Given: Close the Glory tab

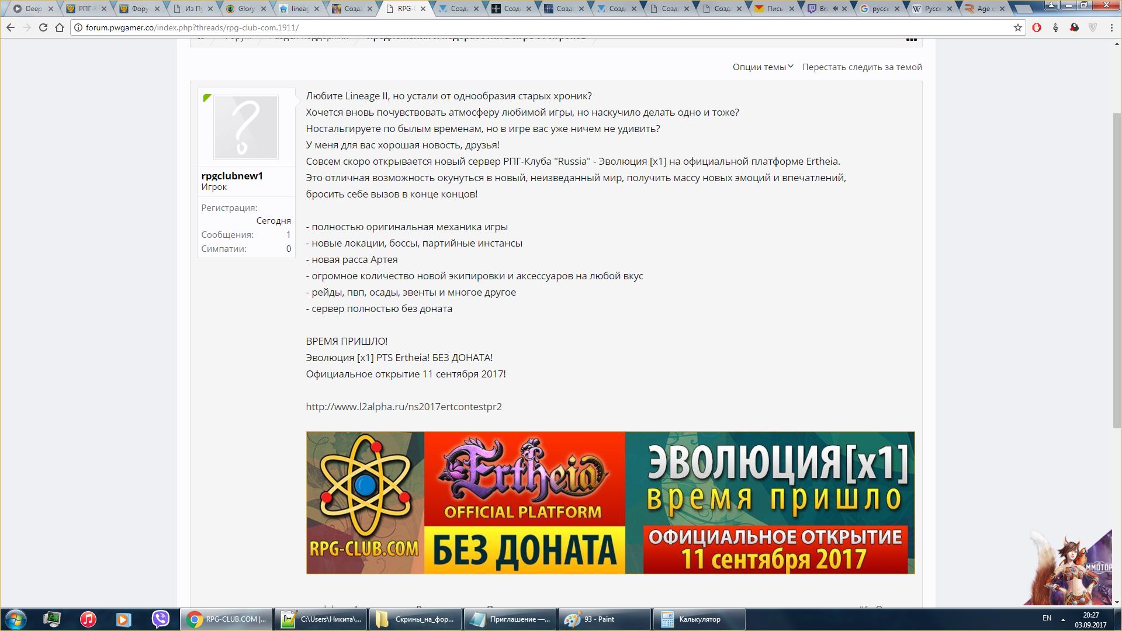Looking at the screenshot, I should point(264,9).
